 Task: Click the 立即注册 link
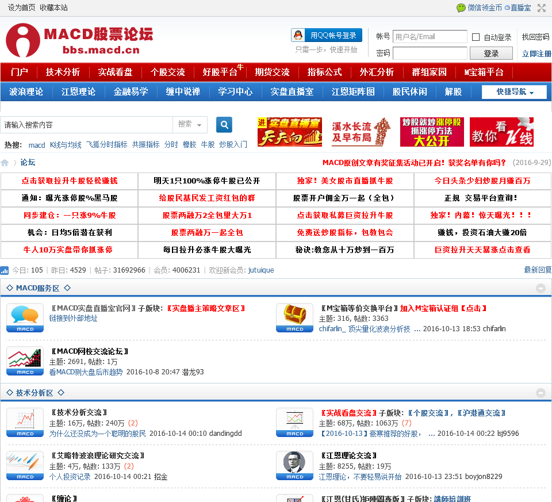pos(536,54)
